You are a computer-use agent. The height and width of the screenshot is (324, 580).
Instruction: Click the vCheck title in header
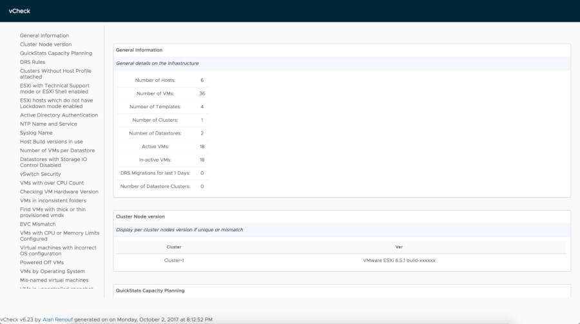pyautogui.click(x=19, y=11)
